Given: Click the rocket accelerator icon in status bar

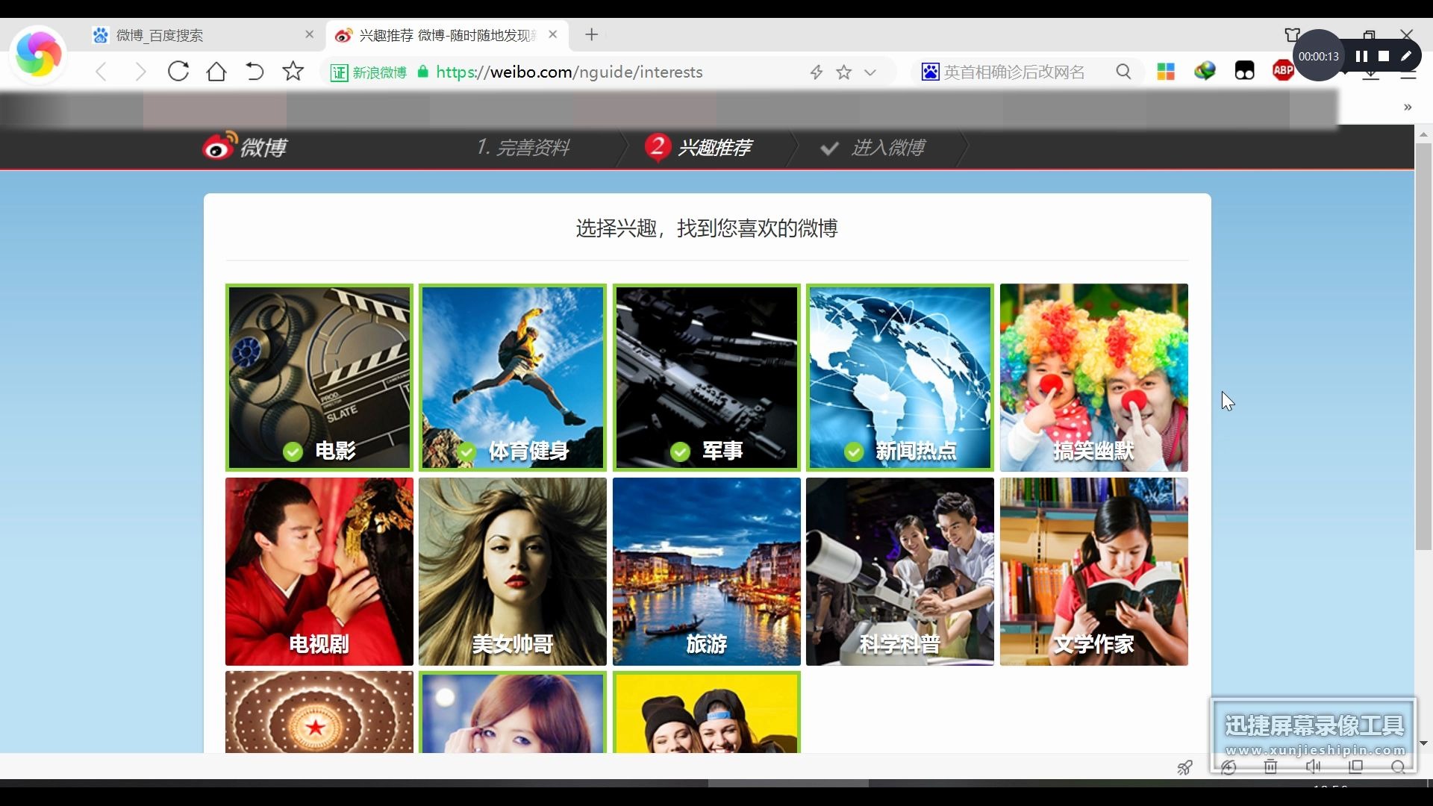Looking at the screenshot, I should click(x=1184, y=767).
